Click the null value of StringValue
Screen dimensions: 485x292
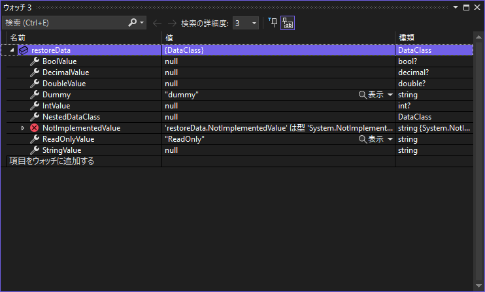click(x=171, y=150)
